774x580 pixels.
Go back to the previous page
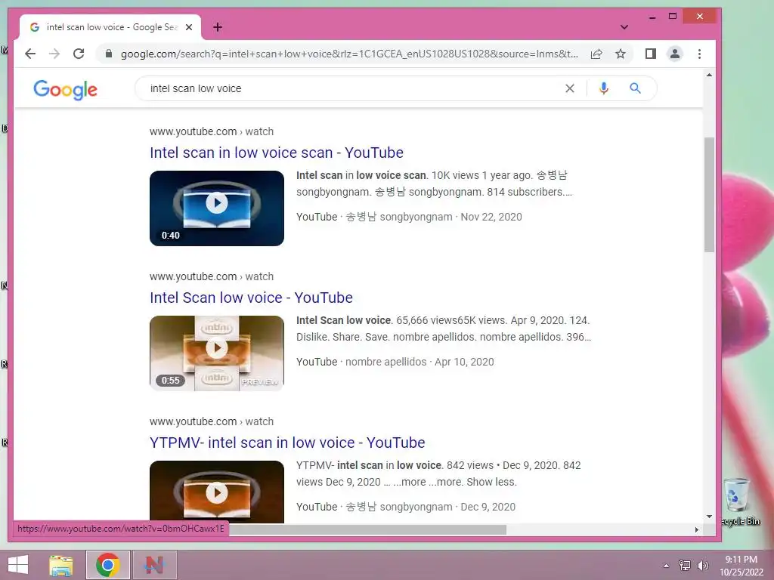pyautogui.click(x=30, y=54)
